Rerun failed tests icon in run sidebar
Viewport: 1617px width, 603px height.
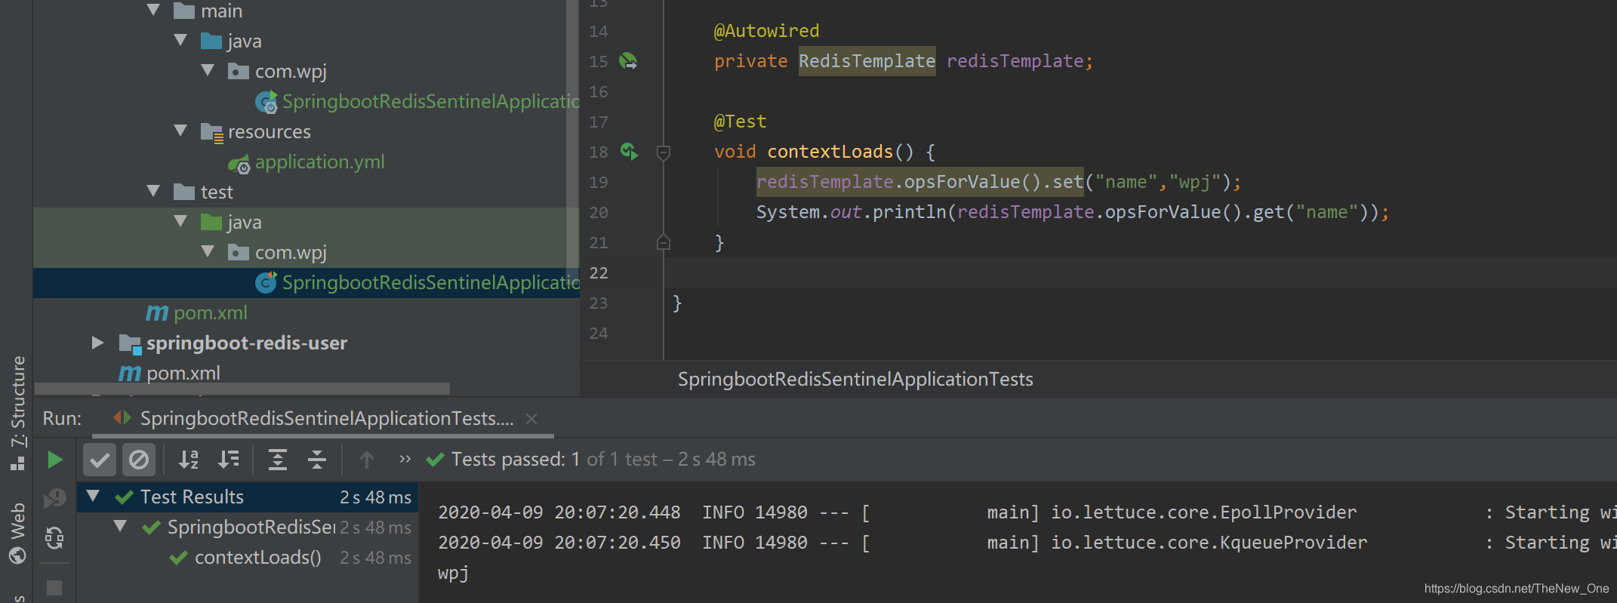[x=54, y=498]
